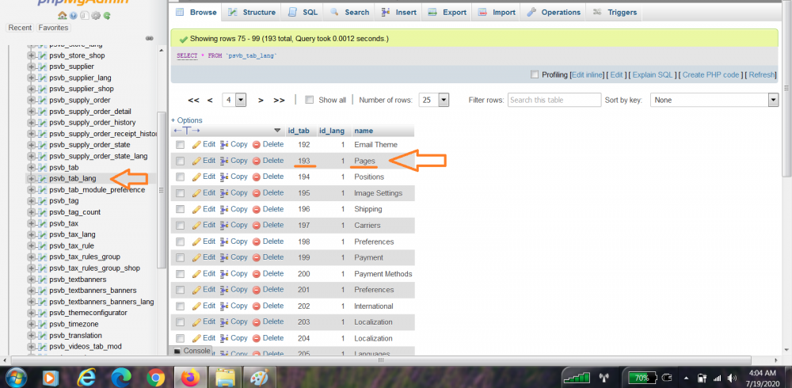Open the page number dropdown

[234, 100]
